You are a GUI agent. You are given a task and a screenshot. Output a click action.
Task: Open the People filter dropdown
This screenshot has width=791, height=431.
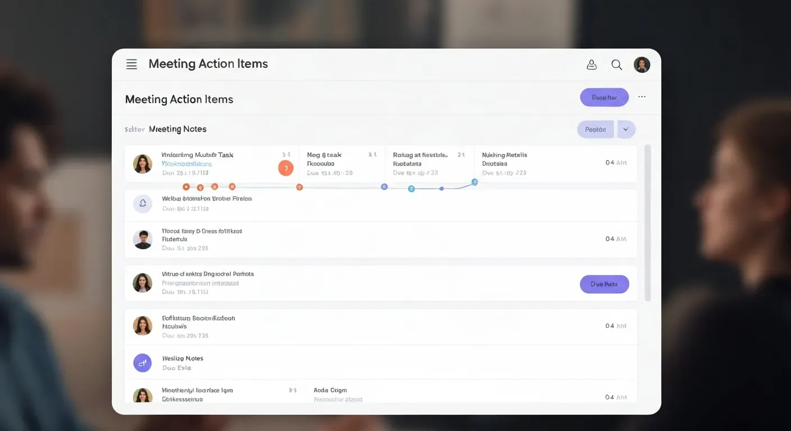pos(595,129)
